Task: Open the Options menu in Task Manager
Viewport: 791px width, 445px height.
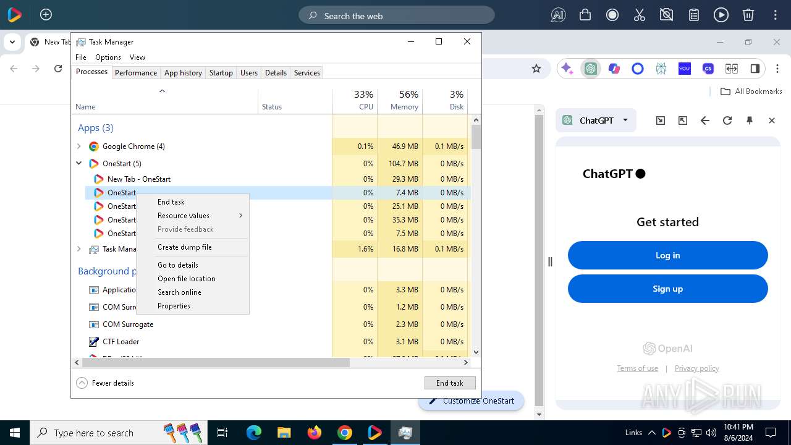Action: [108, 57]
